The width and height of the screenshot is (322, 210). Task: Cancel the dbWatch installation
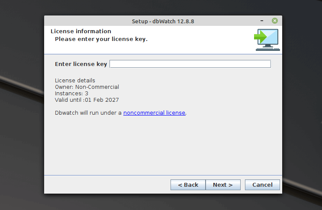point(262,185)
